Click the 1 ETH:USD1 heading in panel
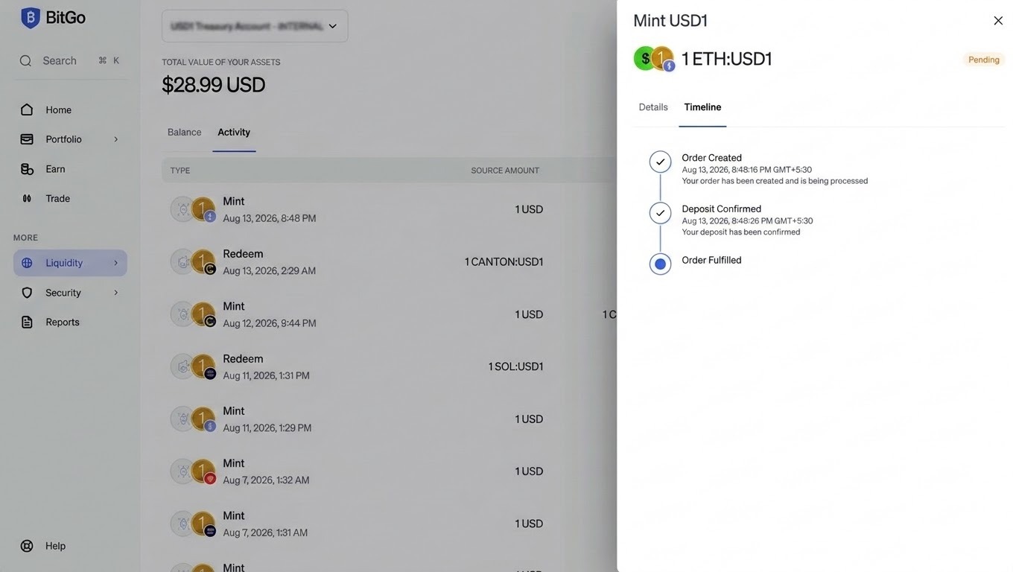The width and height of the screenshot is (1013, 572). click(x=727, y=59)
